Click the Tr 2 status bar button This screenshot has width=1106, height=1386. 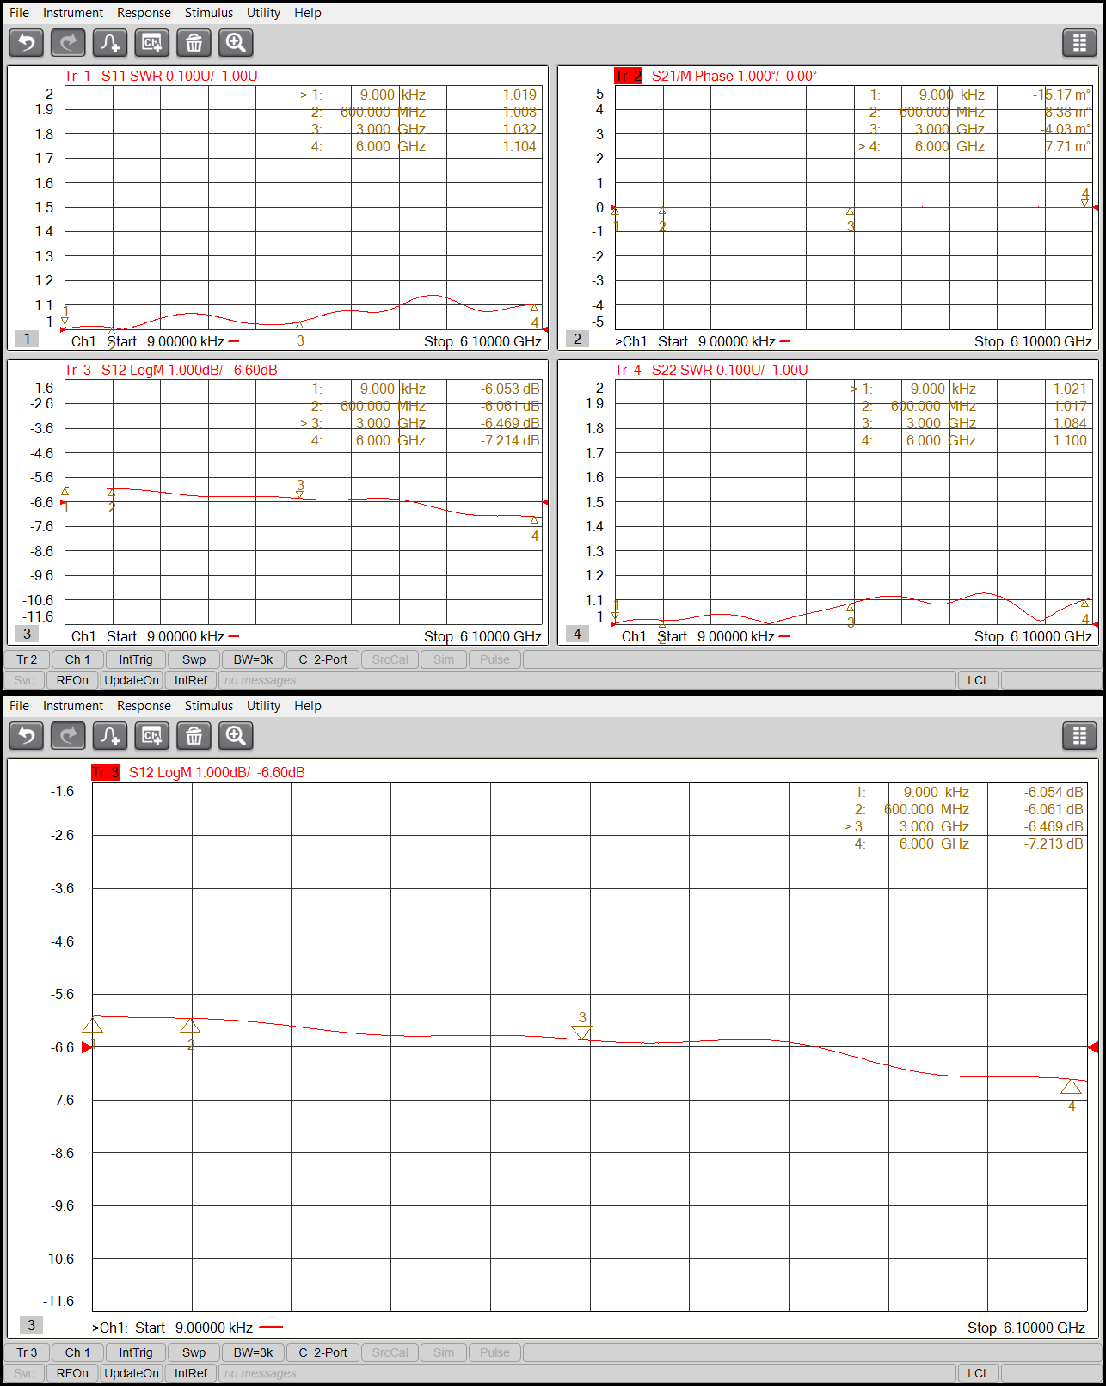[27, 659]
